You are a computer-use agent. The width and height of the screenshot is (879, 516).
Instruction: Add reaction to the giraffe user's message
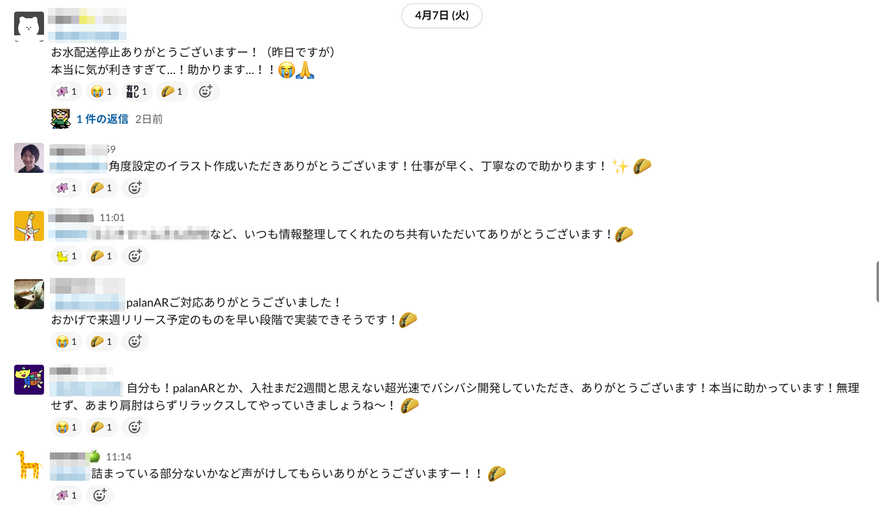tap(99, 495)
